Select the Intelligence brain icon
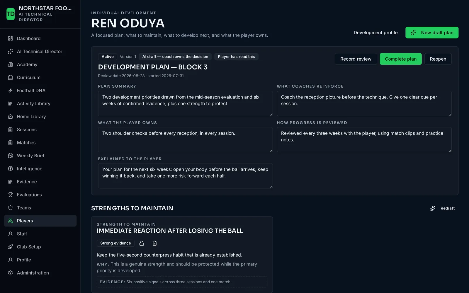Screen dimensions: 469x293 (x=11, y=169)
